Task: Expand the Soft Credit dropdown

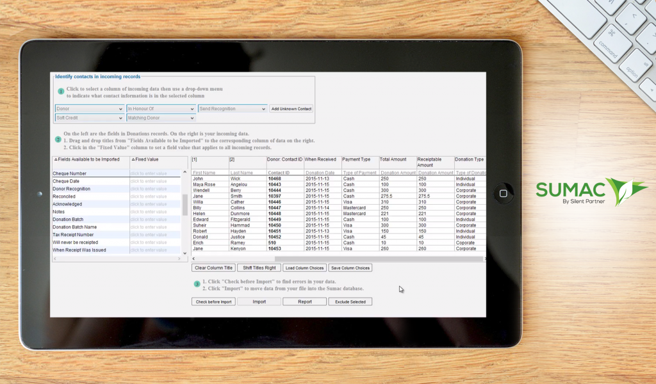Action: (90, 118)
